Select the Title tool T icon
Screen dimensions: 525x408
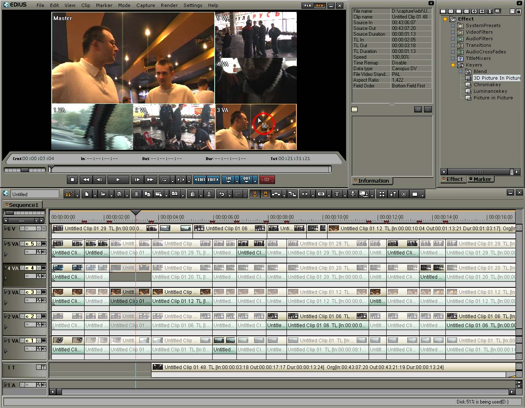(337, 194)
